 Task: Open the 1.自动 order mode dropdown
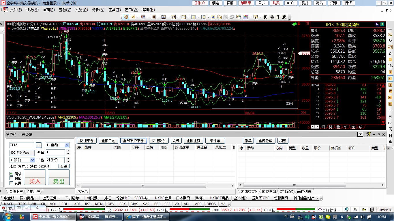click(67, 145)
